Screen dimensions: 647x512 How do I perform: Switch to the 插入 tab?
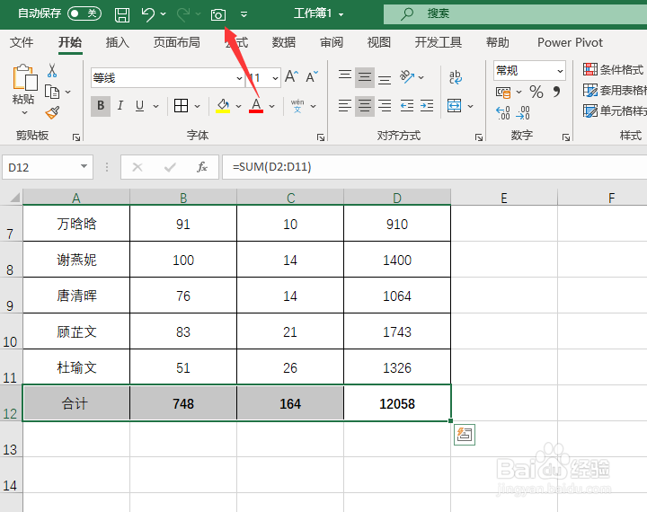(x=117, y=42)
